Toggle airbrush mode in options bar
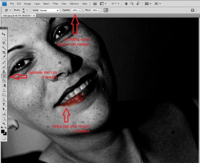The width and height of the screenshot is (200, 163). click(x=106, y=10)
